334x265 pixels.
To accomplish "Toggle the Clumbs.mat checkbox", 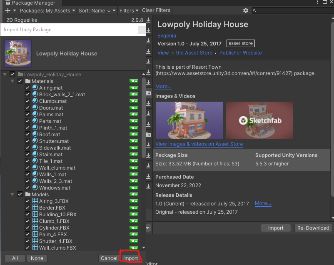I will pos(27,101).
